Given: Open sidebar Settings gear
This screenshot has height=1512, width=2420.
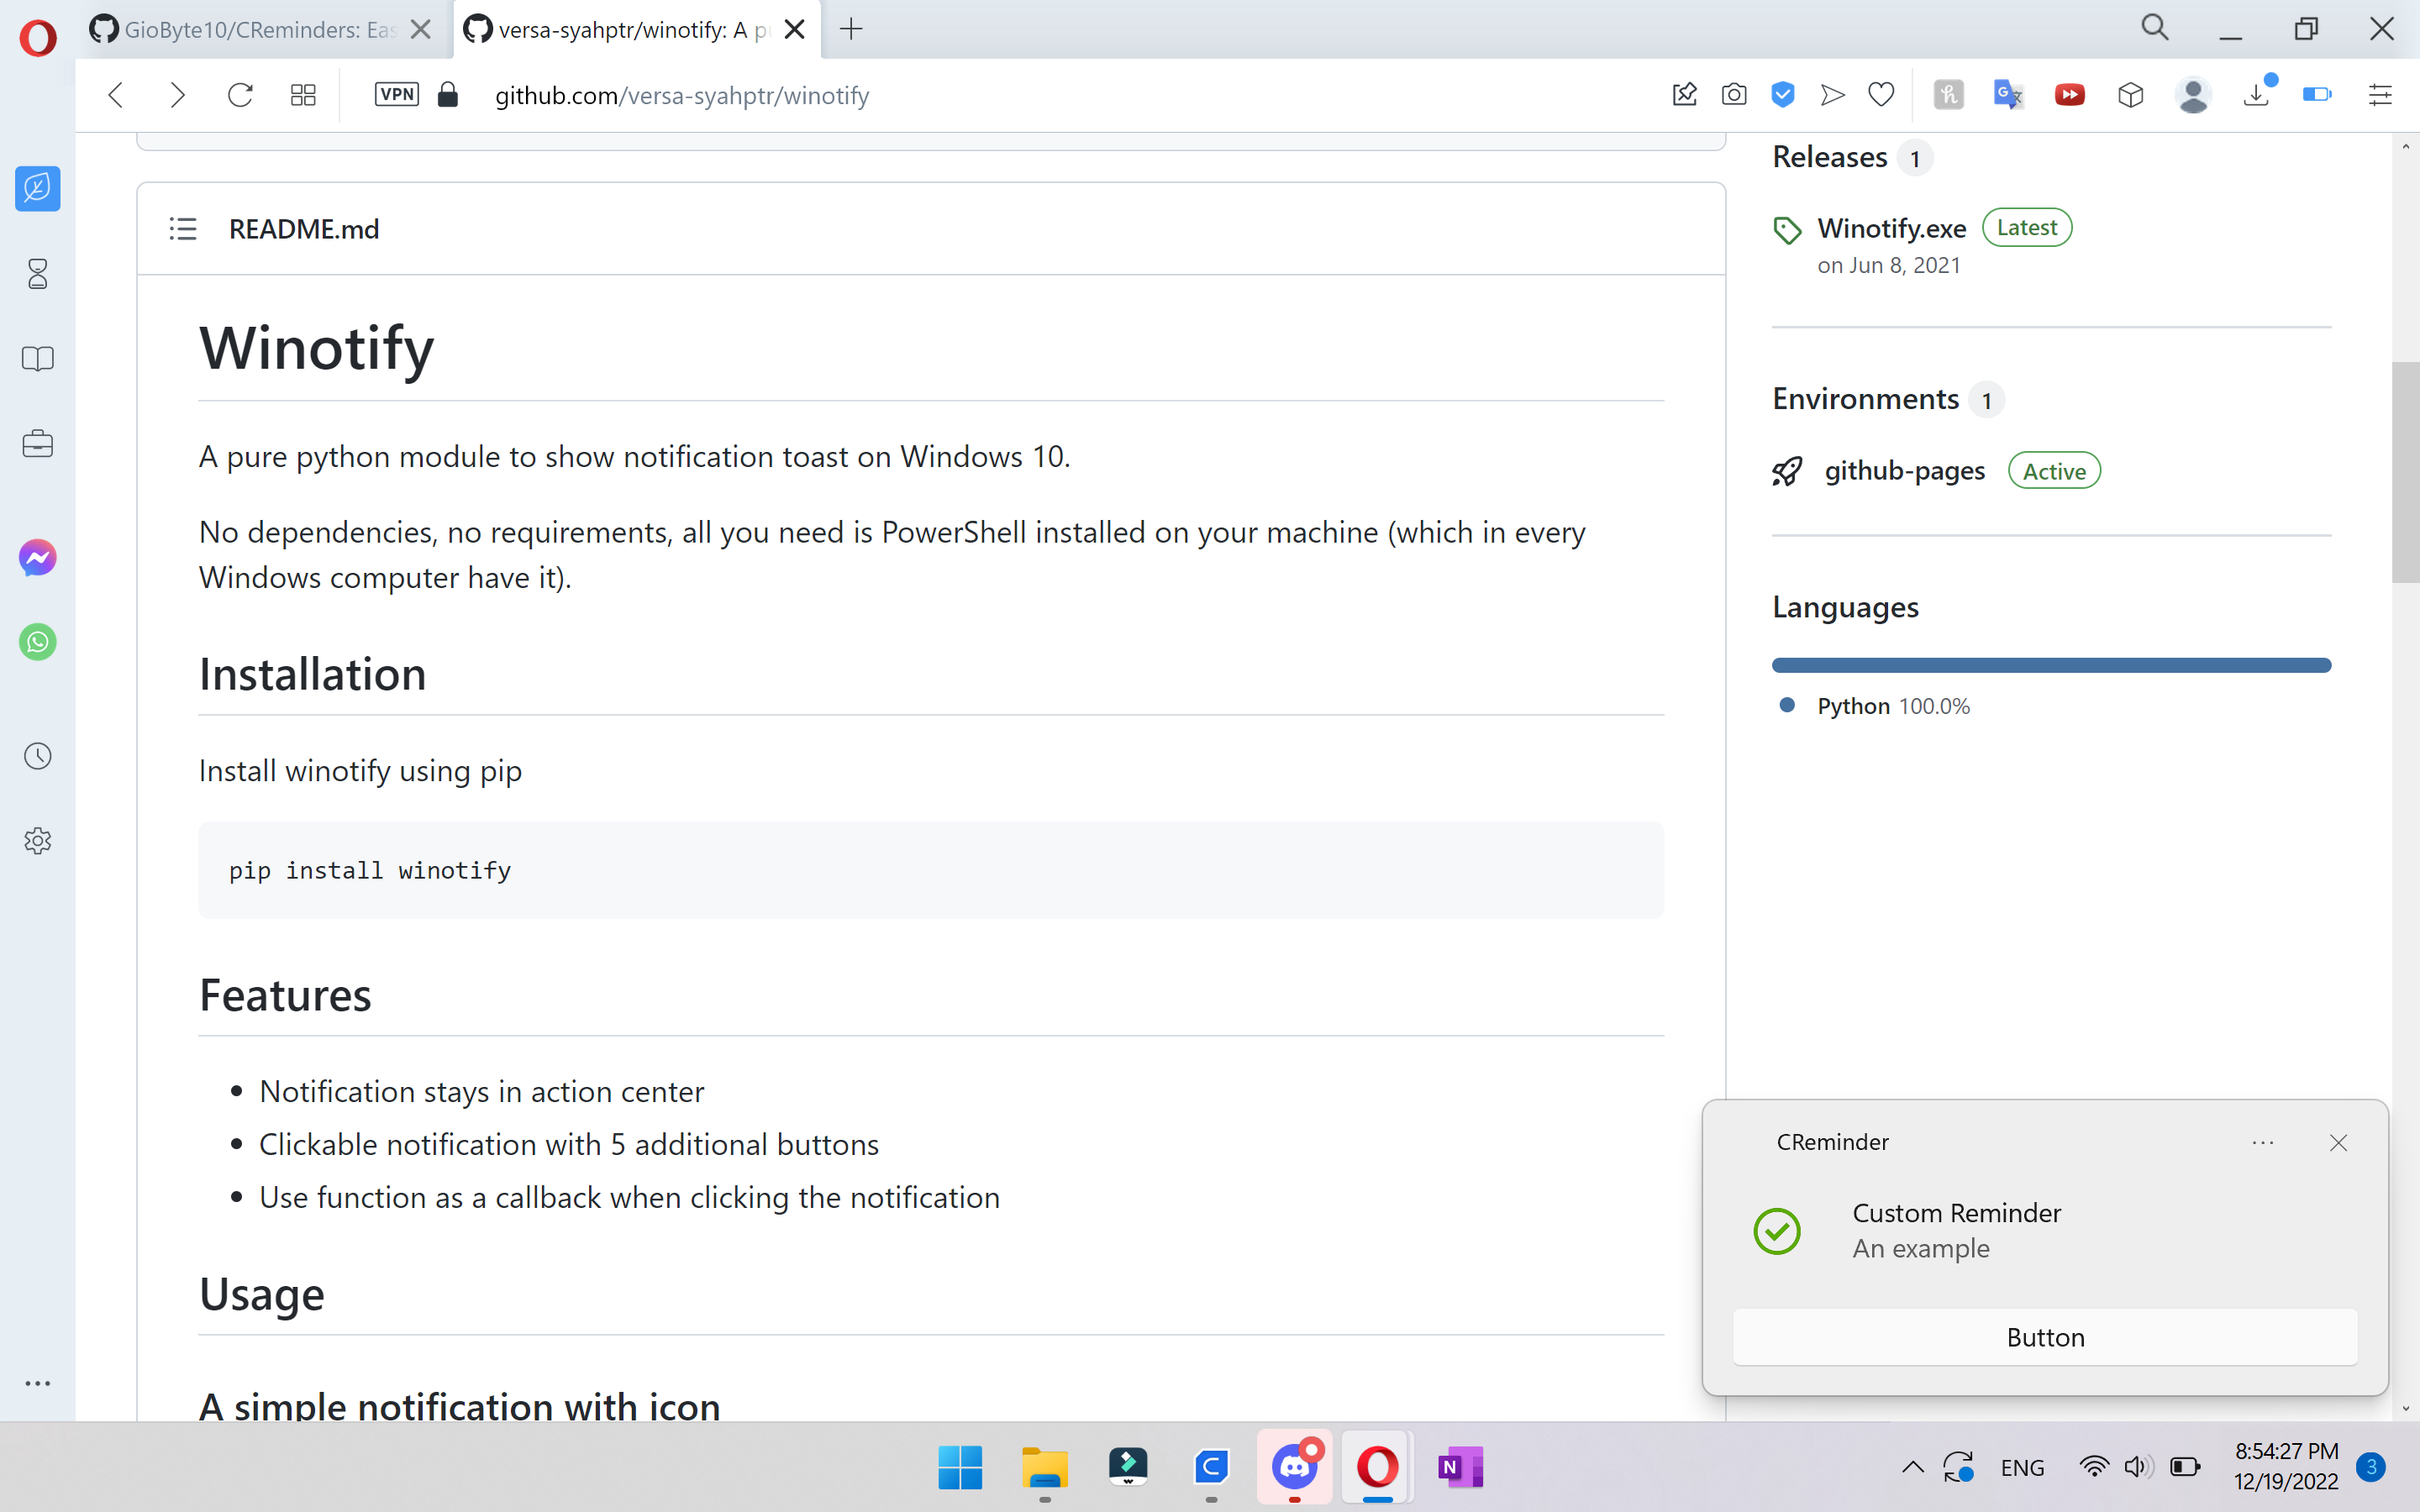Looking at the screenshot, I should 37,841.
